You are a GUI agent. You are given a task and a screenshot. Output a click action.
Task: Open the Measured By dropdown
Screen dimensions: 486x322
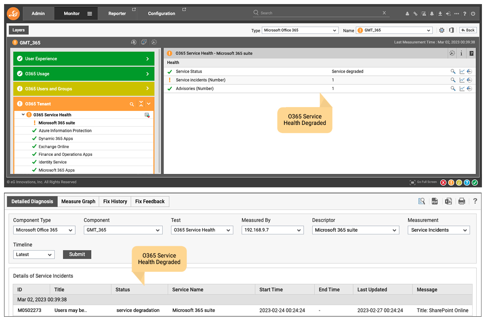coord(273,230)
